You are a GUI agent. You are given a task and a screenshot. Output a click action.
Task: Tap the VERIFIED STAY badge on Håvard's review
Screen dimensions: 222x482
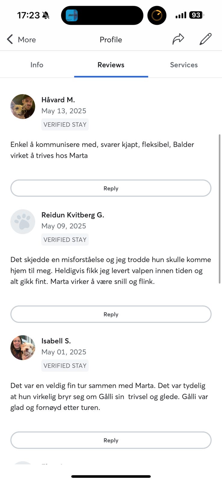pyautogui.click(x=65, y=124)
